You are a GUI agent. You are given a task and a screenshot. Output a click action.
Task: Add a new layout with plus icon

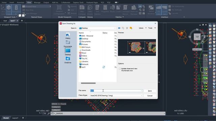tap(23, 118)
